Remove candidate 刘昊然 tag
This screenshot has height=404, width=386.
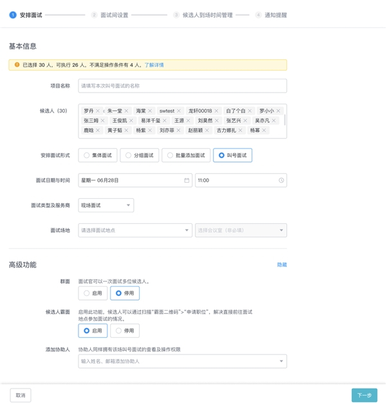(x=217, y=120)
